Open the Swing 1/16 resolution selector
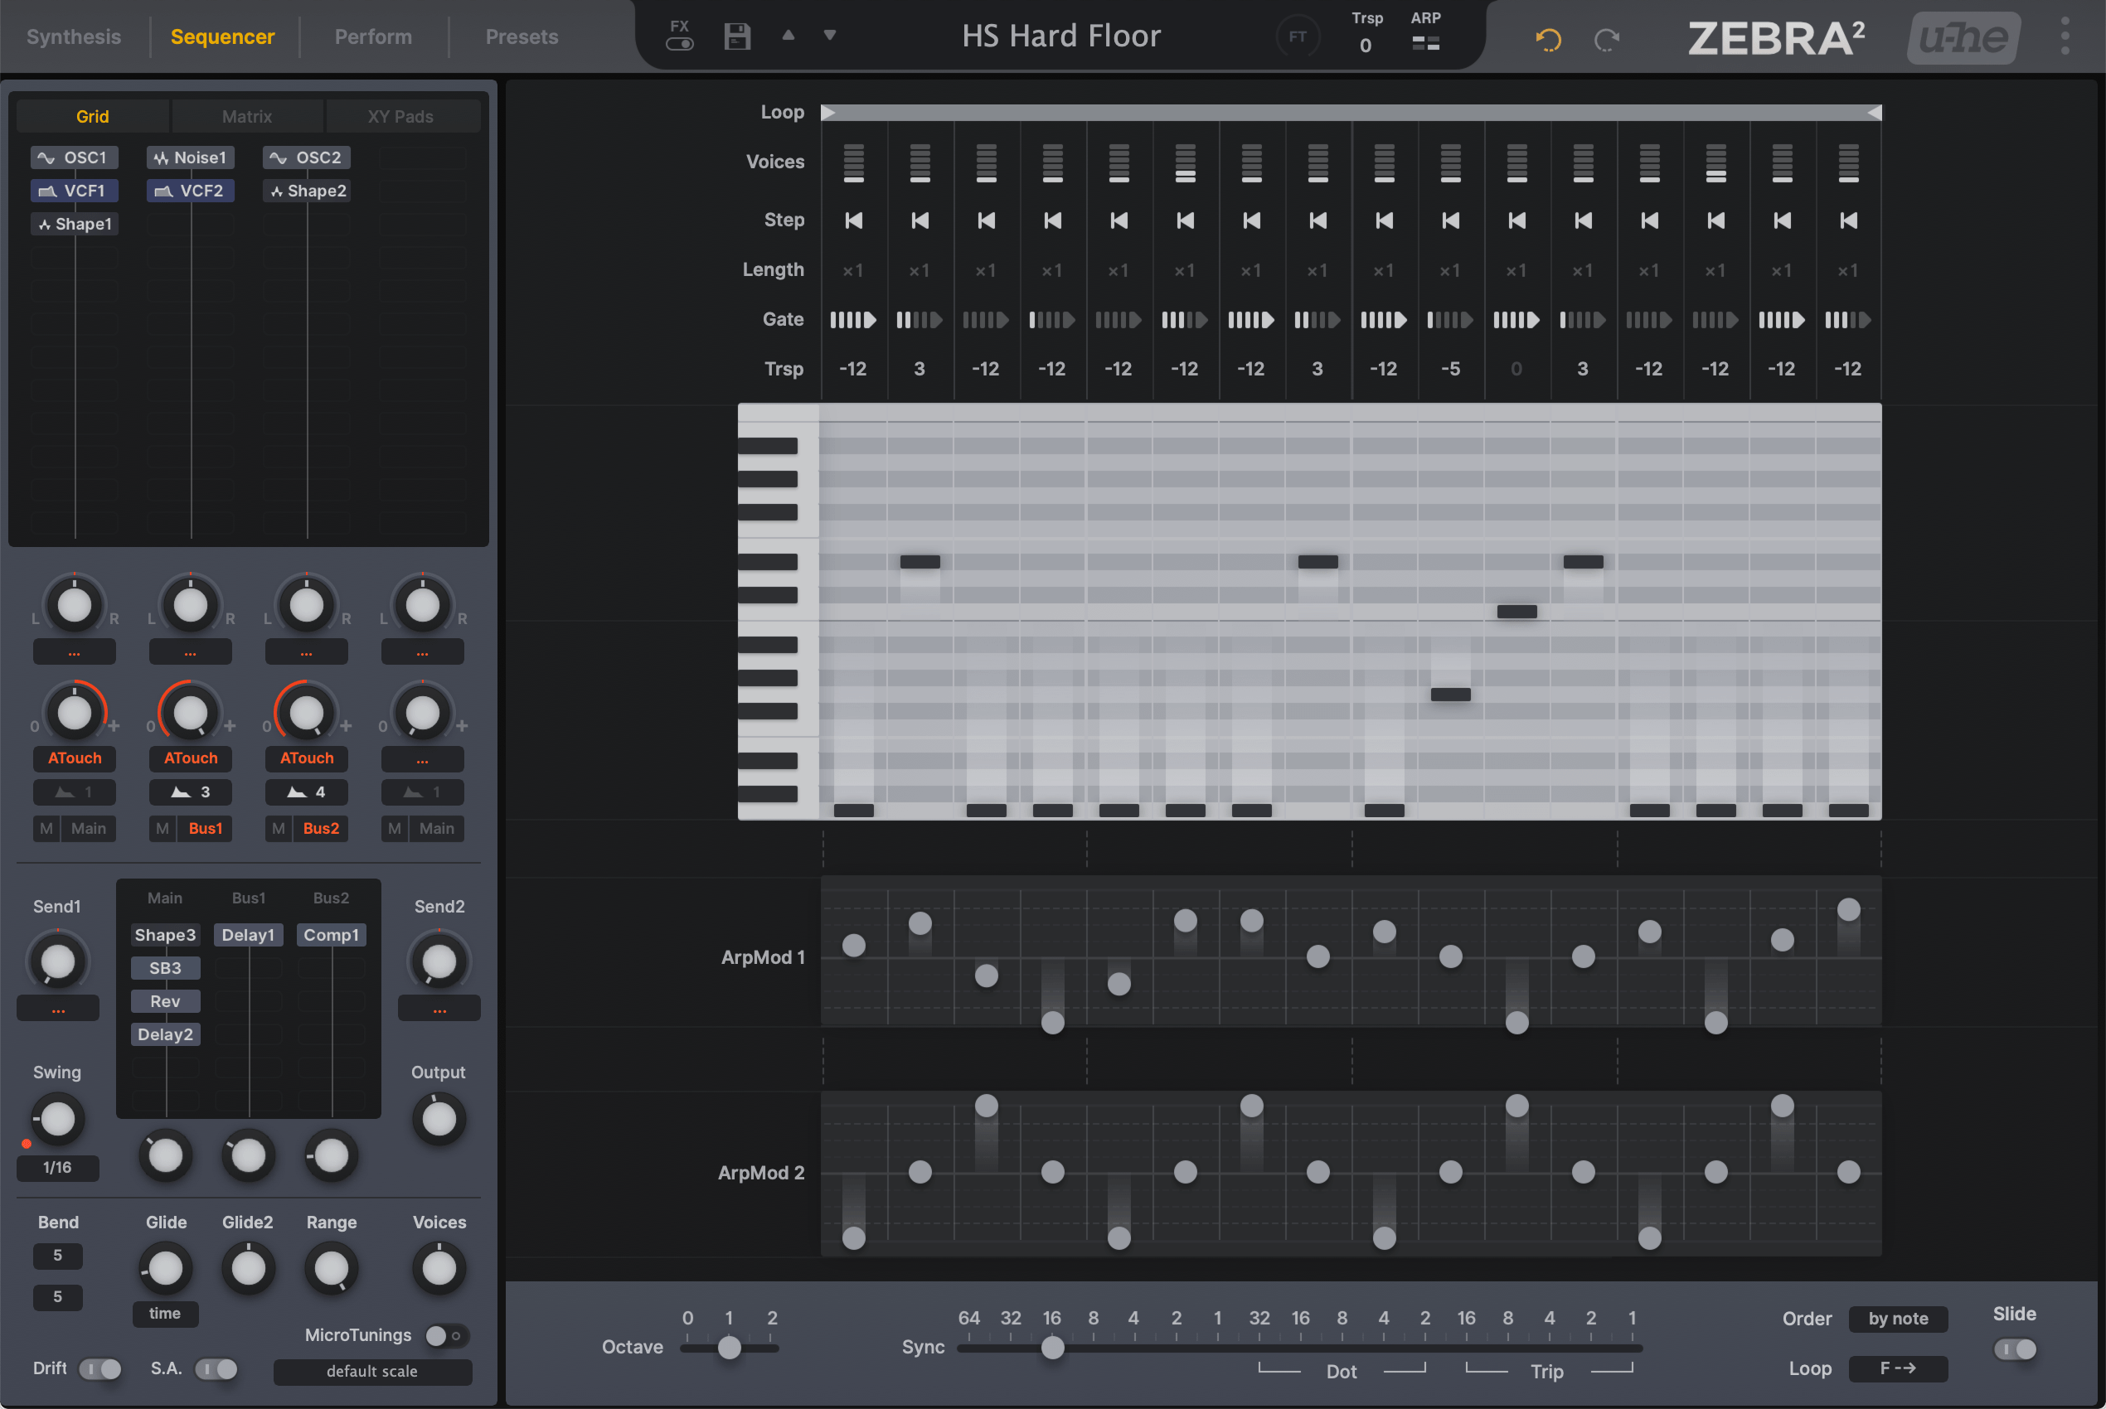2106x1409 pixels. tap(57, 1167)
